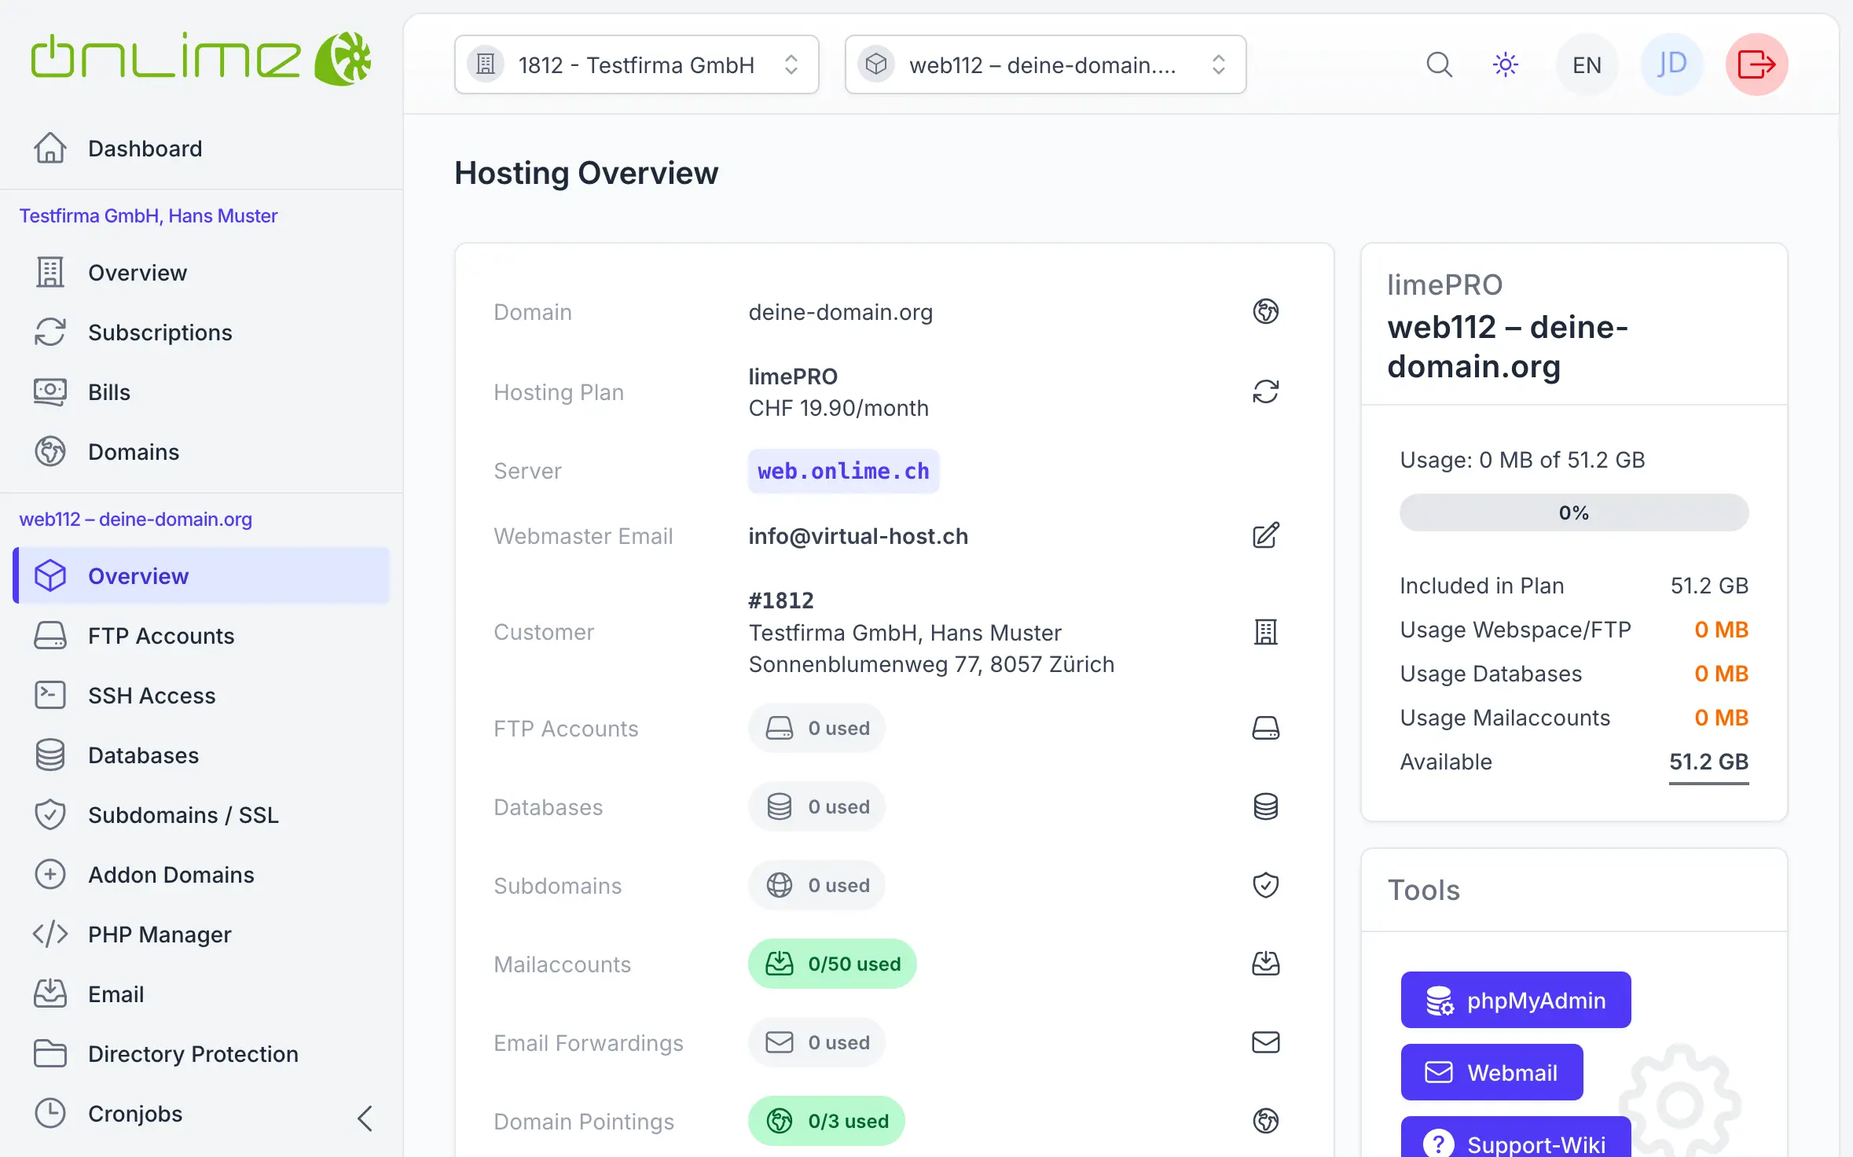
Task: Switch to the Subscriptions section
Action: (x=160, y=332)
